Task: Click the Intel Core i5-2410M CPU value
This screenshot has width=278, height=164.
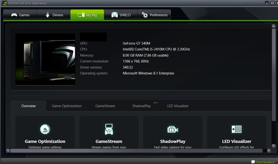Action: click(156, 49)
